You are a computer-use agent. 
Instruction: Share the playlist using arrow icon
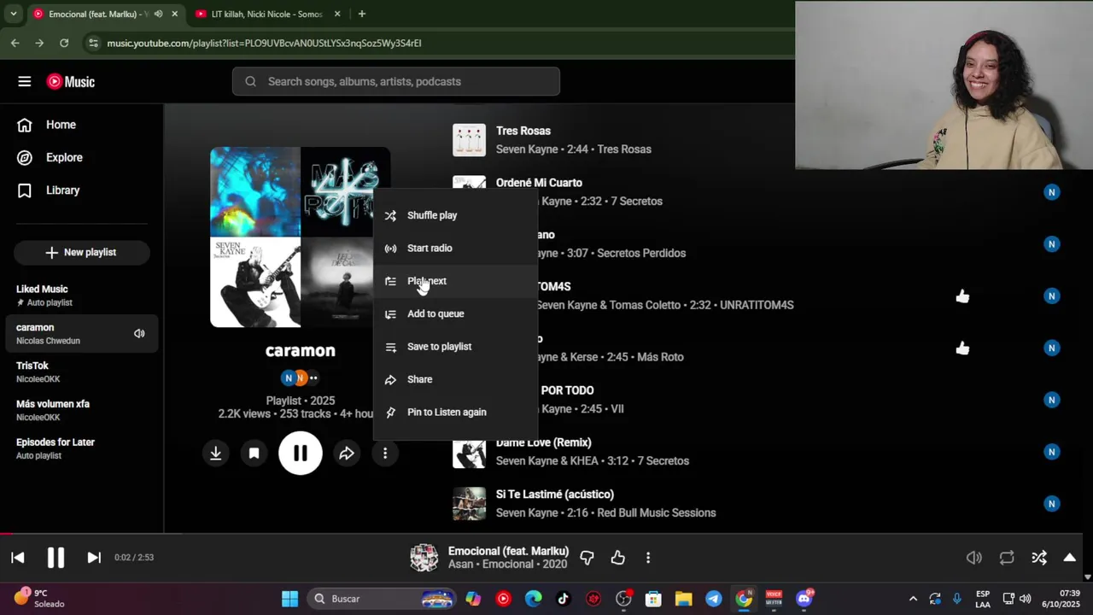click(x=347, y=454)
